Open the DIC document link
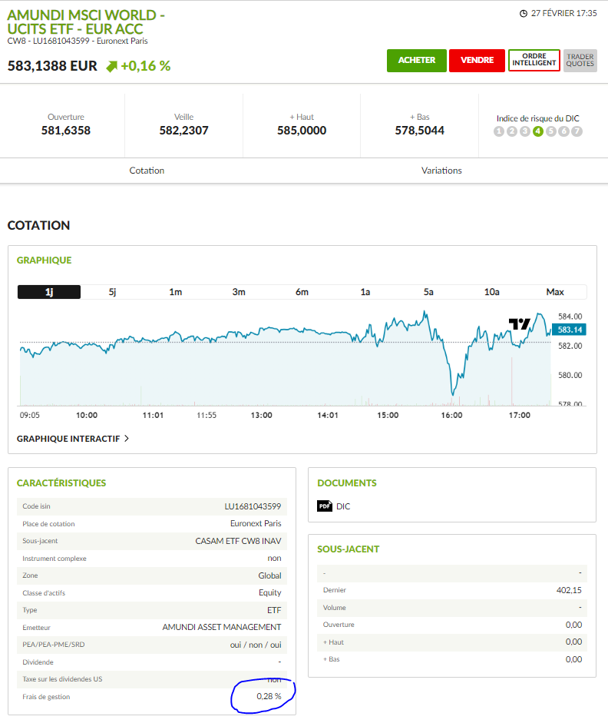Viewport: 608px width, 723px height. (x=343, y=506)
